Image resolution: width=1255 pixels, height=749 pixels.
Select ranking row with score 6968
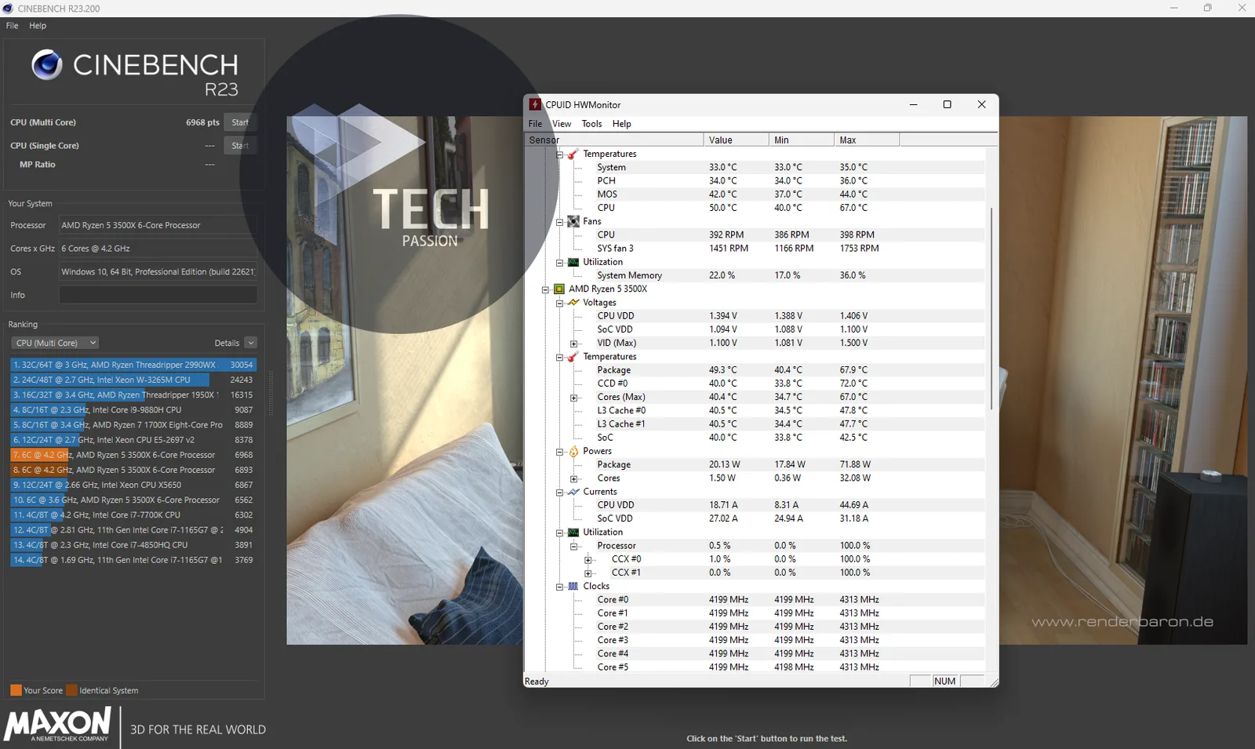coord(133,455)
